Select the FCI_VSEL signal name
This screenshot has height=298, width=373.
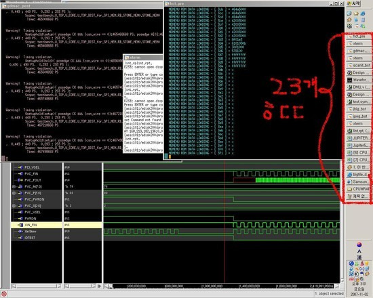(32, 167)
